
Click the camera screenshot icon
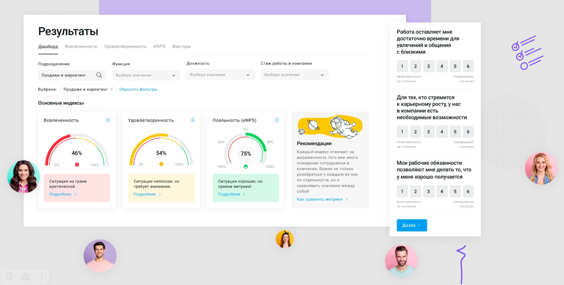pyautogui.click(x=26, y=277)
